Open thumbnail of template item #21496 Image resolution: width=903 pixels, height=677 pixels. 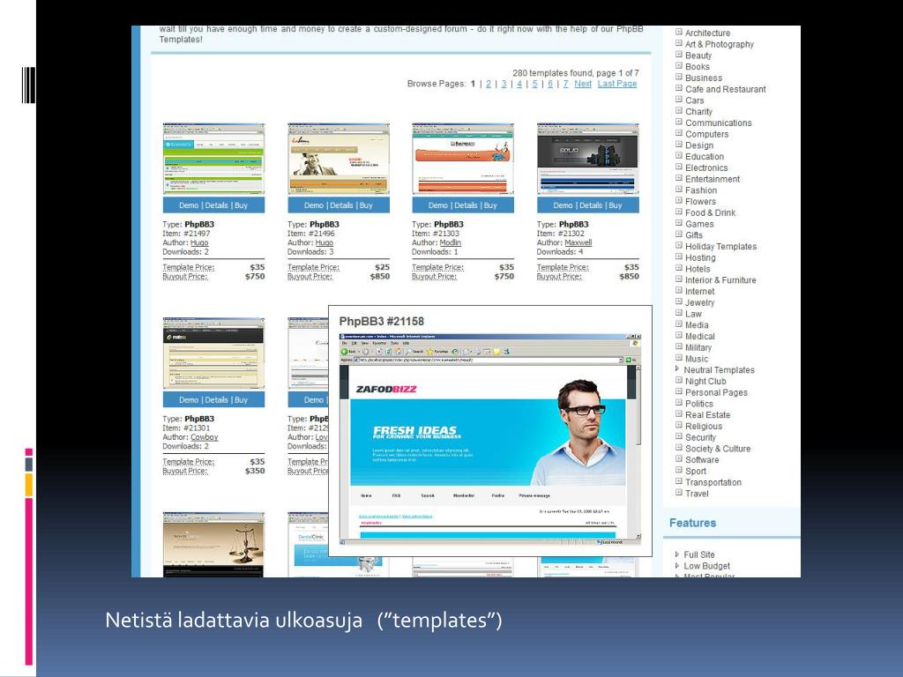click(x=339, y=159)
